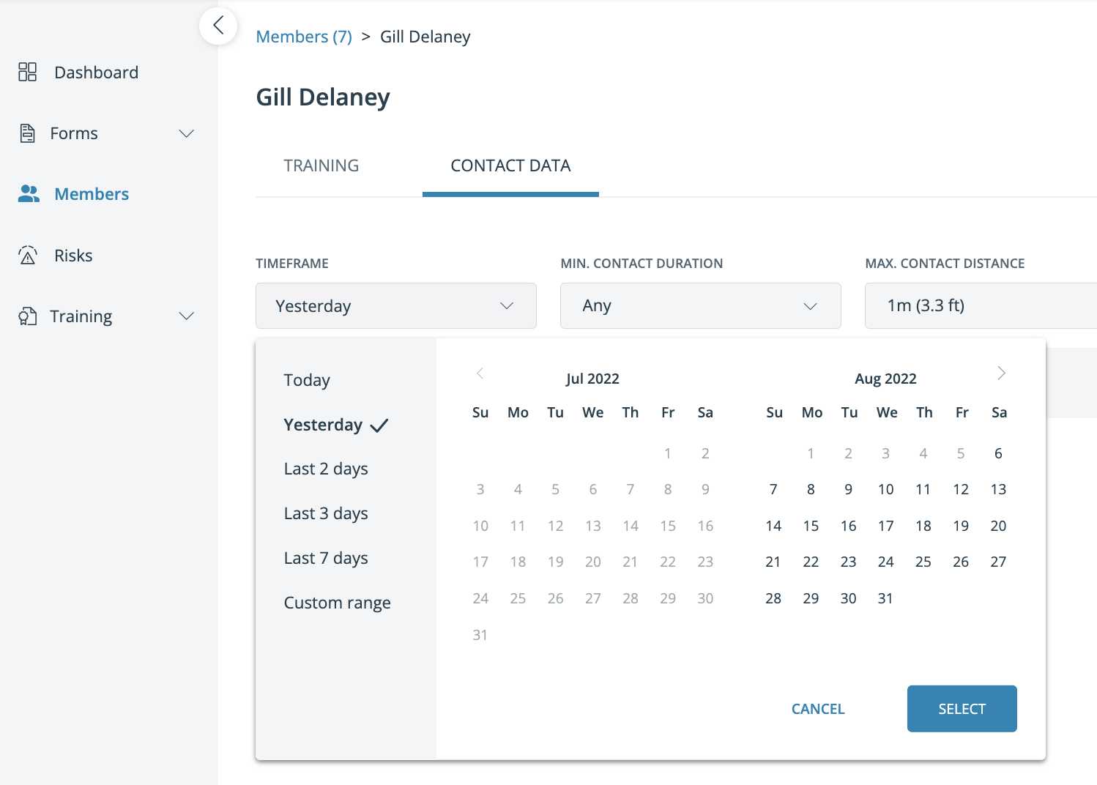The height and width of the screenshot is (785, 1097).
Task: Open the Dashboard grid icon
Action: (27, 72)
